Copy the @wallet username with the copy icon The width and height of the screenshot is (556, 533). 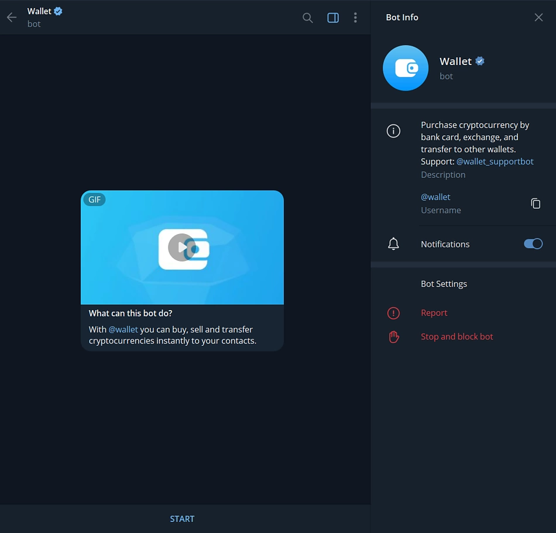[536, 203]
